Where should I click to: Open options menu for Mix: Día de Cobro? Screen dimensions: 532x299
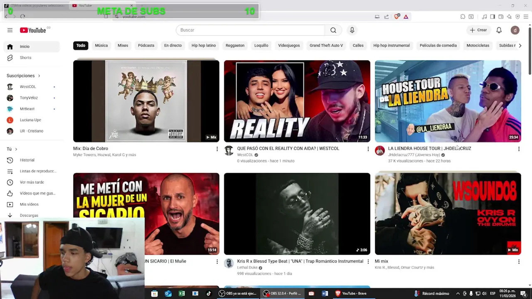pos(217,149)
